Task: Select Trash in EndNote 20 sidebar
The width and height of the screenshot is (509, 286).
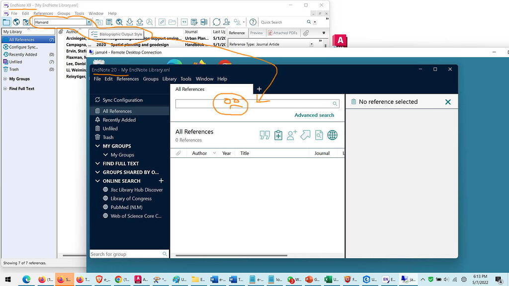Action: [x=108, y=137]
